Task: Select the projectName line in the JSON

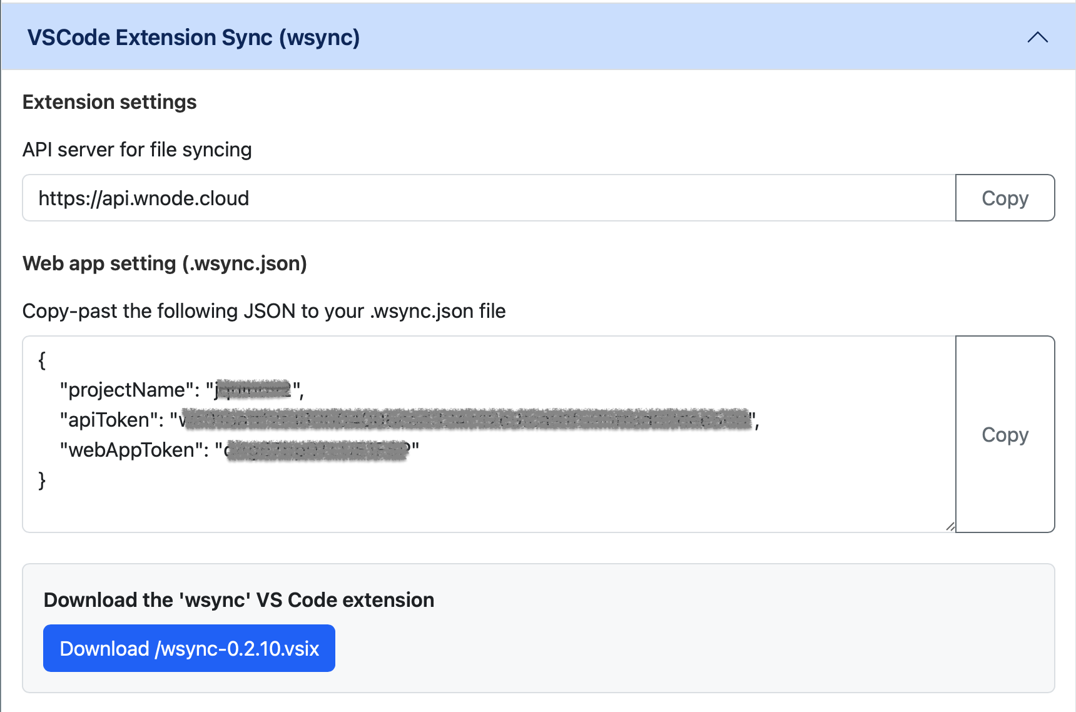Action: click(x=181, y=389)
